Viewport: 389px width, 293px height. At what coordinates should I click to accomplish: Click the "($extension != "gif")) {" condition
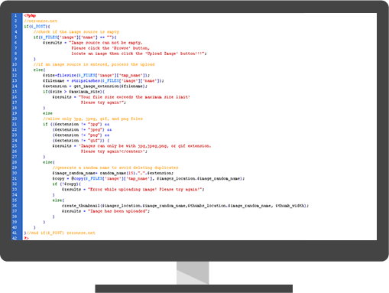click(x=81, y=141)
